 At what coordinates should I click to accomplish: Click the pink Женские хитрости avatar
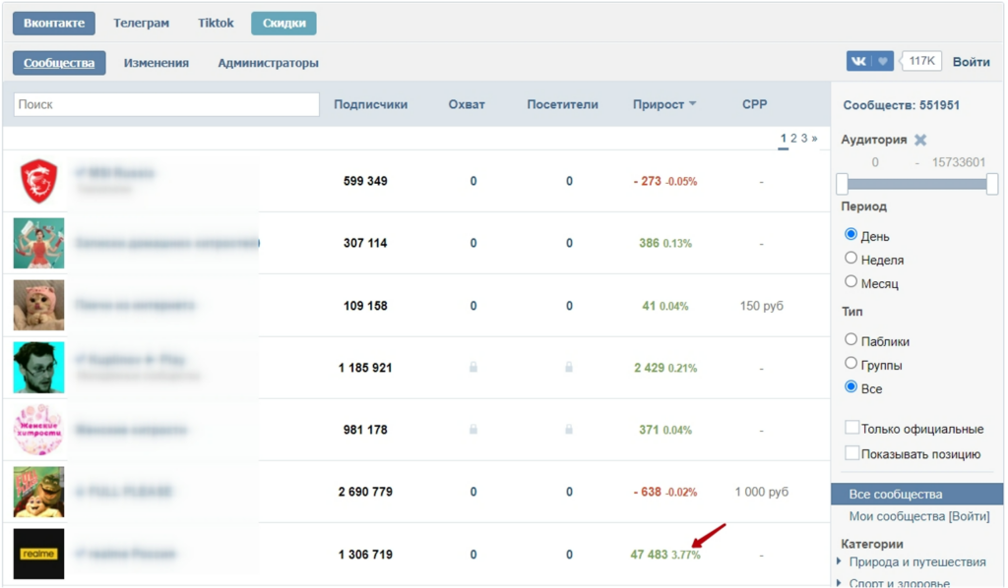(39, 430)
